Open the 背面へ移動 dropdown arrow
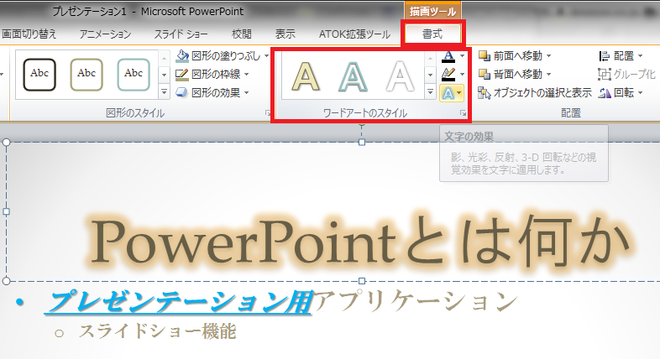Image resolution: width=660 pixels, height=359 pixels. [549, 75]
